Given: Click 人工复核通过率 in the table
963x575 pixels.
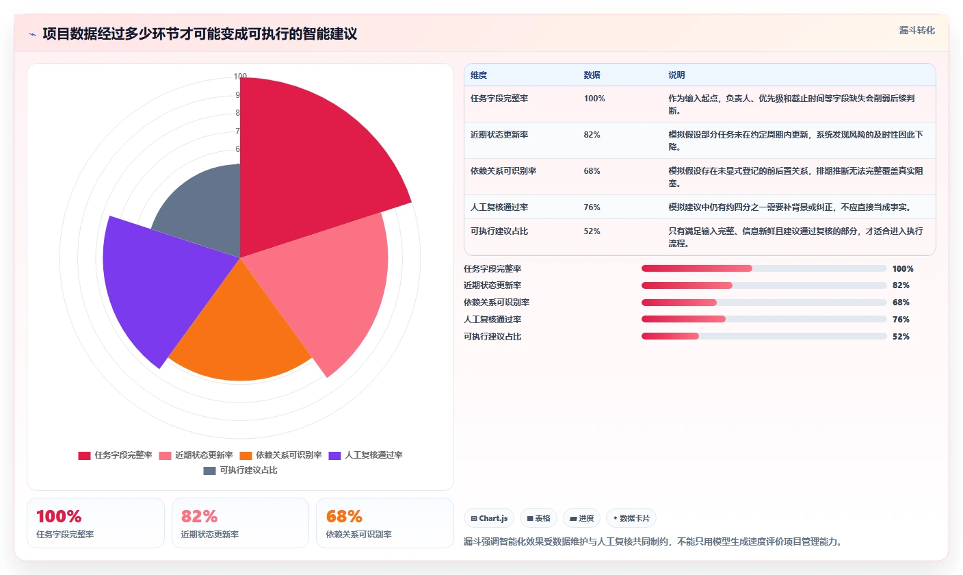Looking at the screenshot, I should click(x=499, y=207).
